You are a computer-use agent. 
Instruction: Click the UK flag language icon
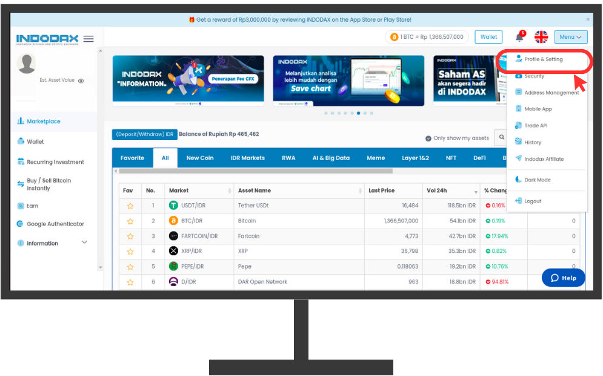pos(541,37)
